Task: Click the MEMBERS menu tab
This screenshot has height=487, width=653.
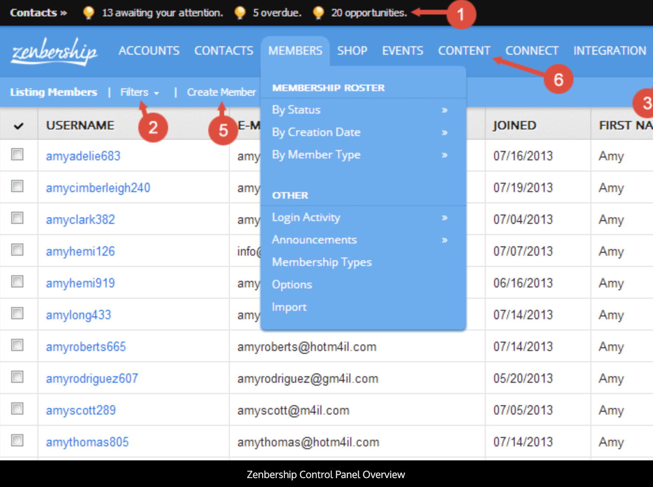Action: pyautogui.click(x=295, y=50)
